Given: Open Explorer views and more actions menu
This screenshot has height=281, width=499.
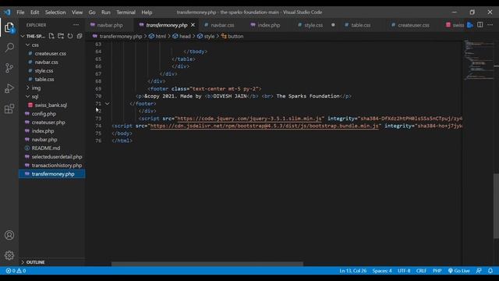Looking at the screenshot, I should pyautogui.click(x=76, y=25).
